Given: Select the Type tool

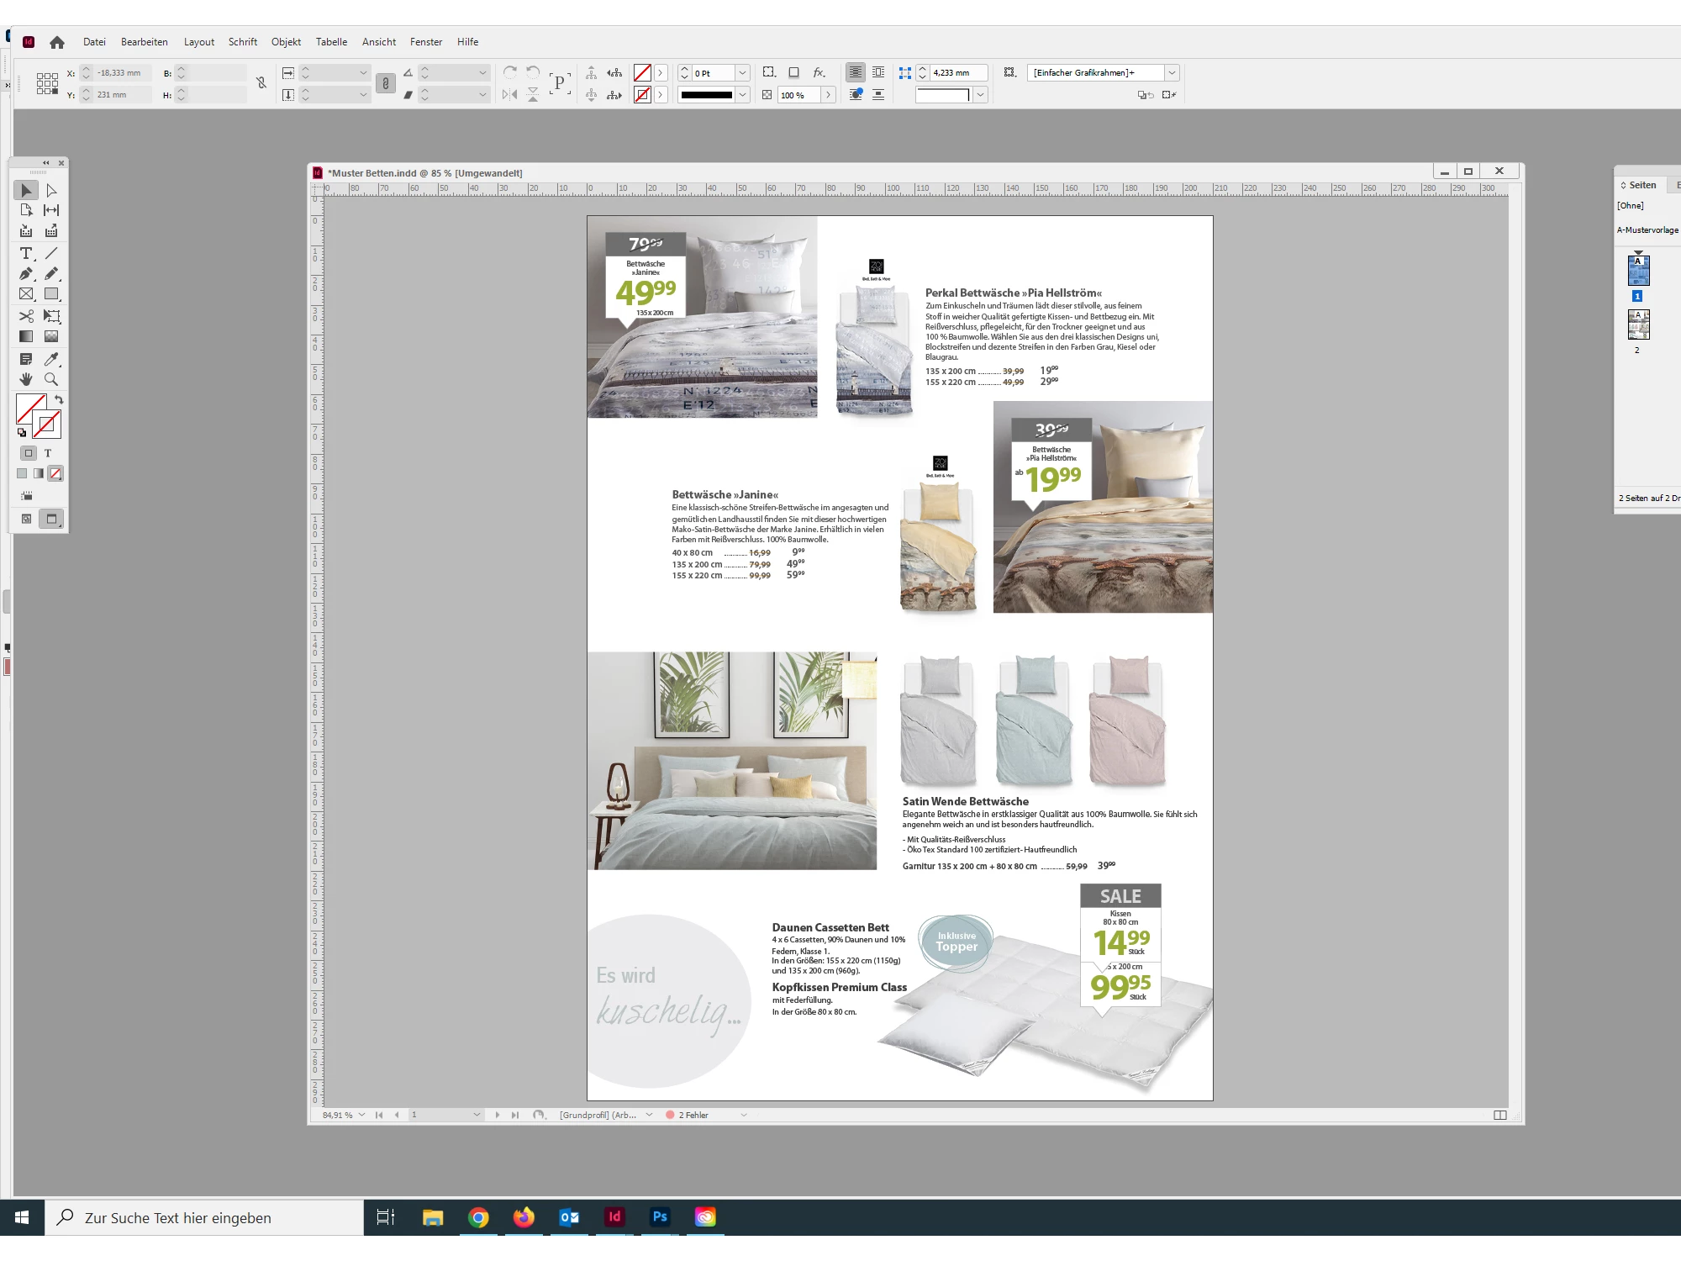Looking at the screenshot, I should (26, 253).
